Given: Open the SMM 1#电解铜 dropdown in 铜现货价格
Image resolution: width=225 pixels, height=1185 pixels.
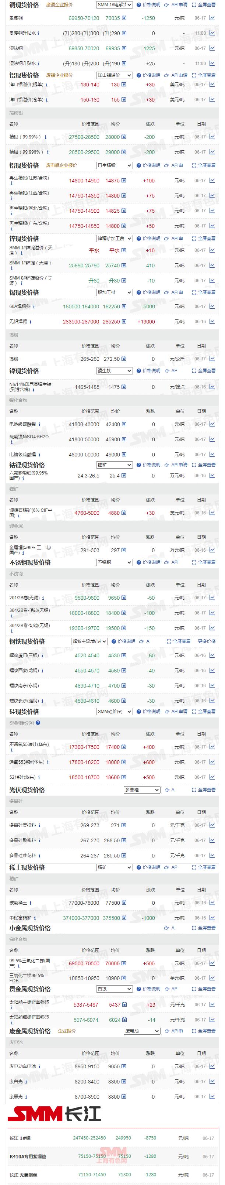Looking at the screenshot, I should point(114,4).
